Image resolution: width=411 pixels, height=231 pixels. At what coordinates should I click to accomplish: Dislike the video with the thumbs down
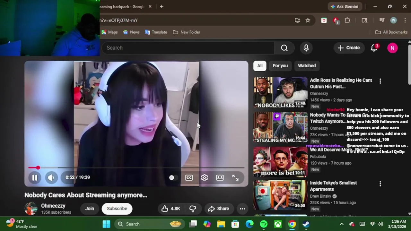[x=193, y=209]
